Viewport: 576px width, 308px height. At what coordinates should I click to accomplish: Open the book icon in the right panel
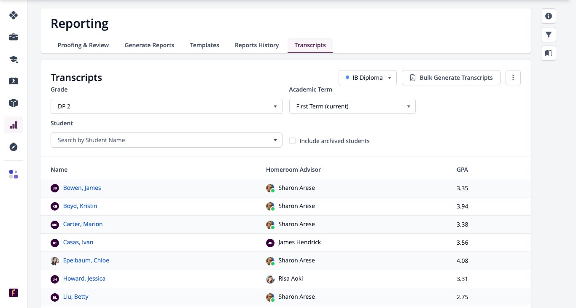pyautogui.click(x=549, y=53)
